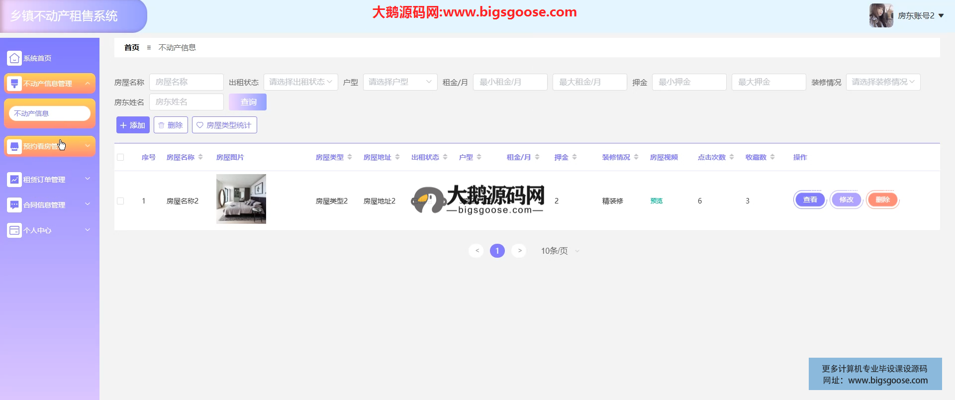The image size is (955, 400).
Task: Click the user avatar picture
Action: [x=881, y=15]
